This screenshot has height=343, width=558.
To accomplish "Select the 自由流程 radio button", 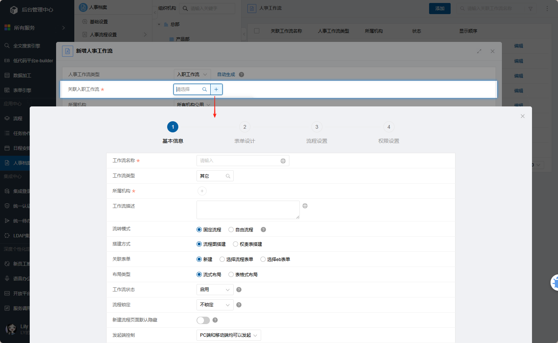I will (231, 230).
